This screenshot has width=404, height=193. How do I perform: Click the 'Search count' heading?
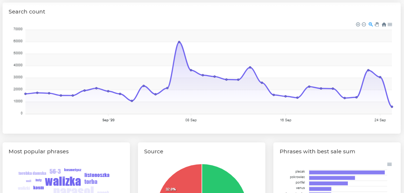point(27,12)
